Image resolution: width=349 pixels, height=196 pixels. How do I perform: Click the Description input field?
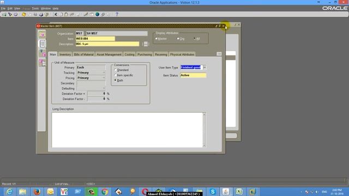click(x=107, y=44)
